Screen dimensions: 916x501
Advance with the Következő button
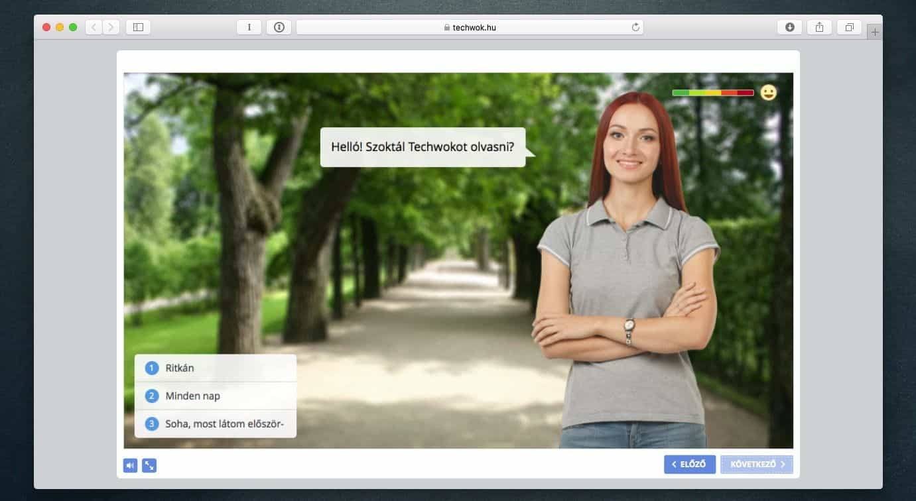point(757,465)
